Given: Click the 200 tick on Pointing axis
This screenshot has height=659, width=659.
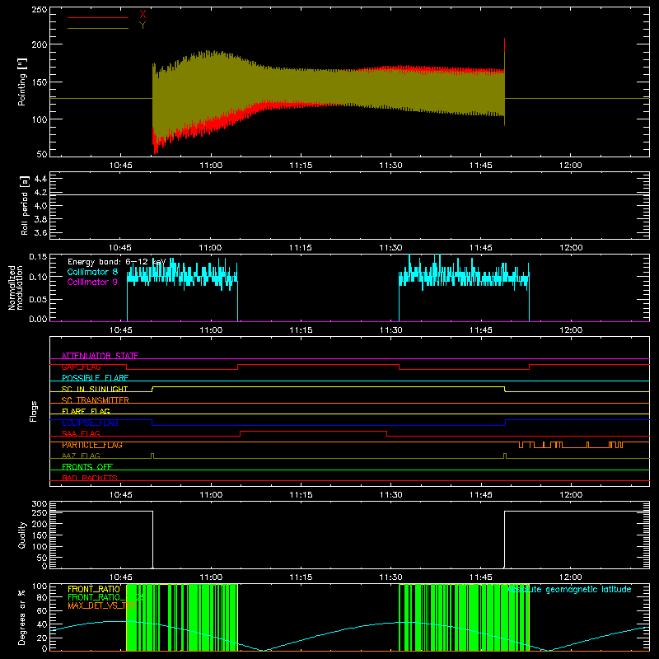Looking at the screenshot, I should (x=40, y=44).
